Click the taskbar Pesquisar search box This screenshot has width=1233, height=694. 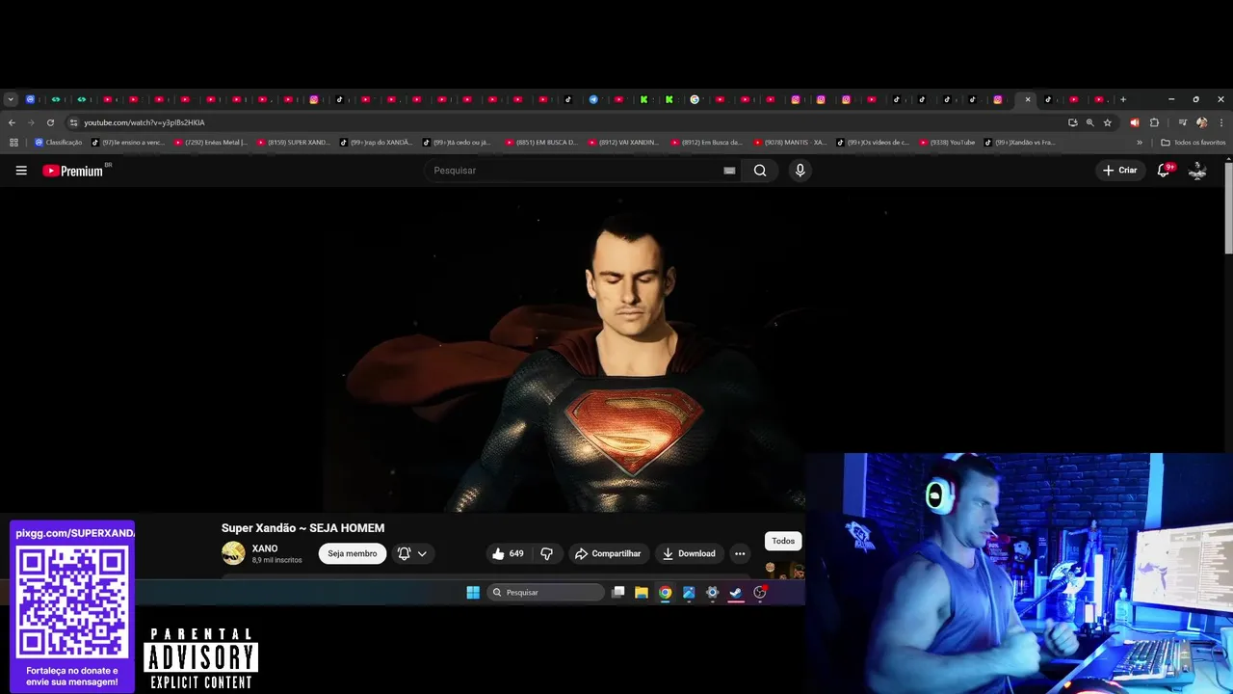(545, 593)
